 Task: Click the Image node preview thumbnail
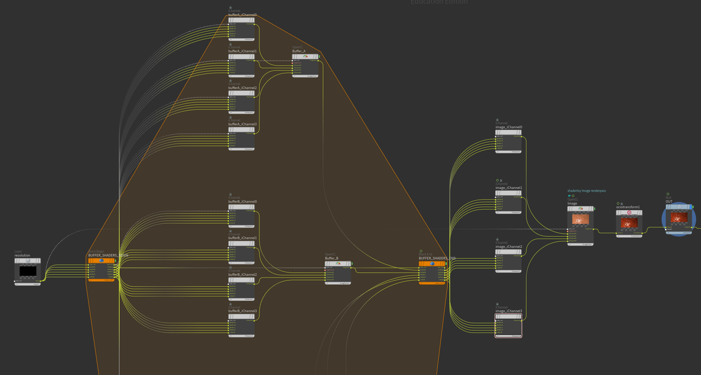[581, 219]
